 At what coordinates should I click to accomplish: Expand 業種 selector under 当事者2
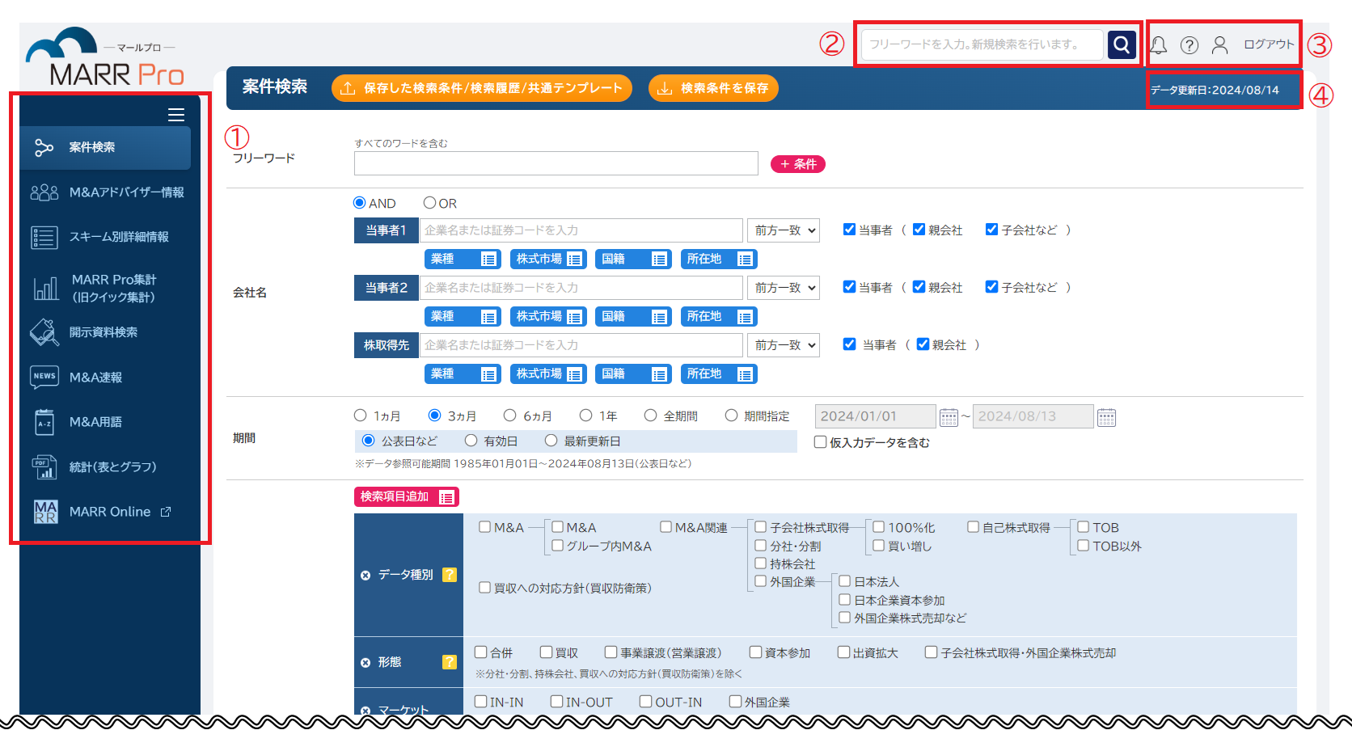(x=462, y=317)
